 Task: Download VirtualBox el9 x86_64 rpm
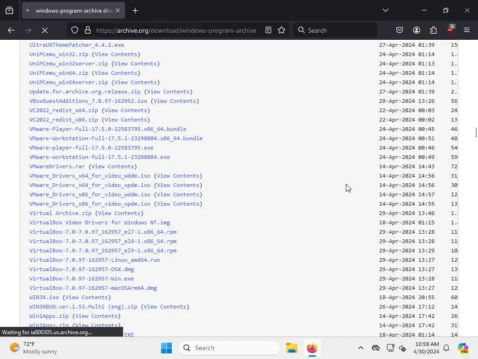pyautogui.click(x=103, y=251)
